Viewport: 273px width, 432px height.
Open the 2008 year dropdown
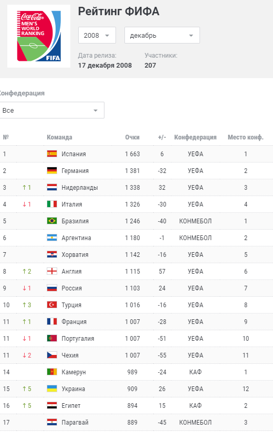click(97, 35)
